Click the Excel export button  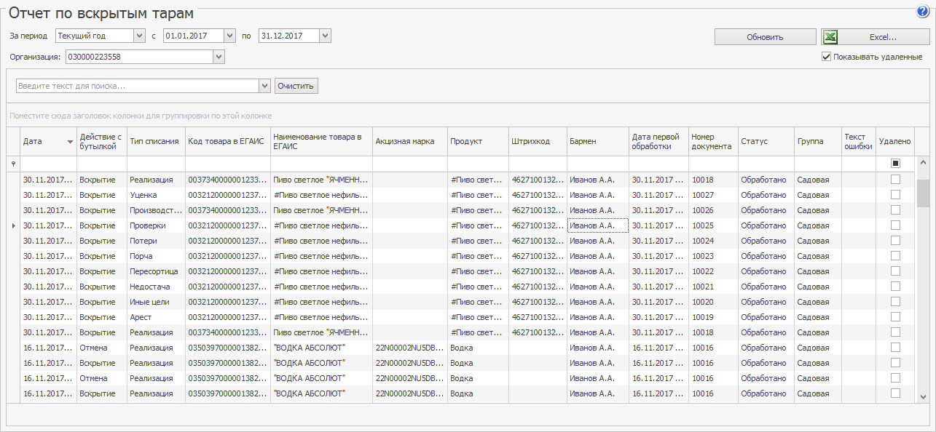click(x=876, y=37)
